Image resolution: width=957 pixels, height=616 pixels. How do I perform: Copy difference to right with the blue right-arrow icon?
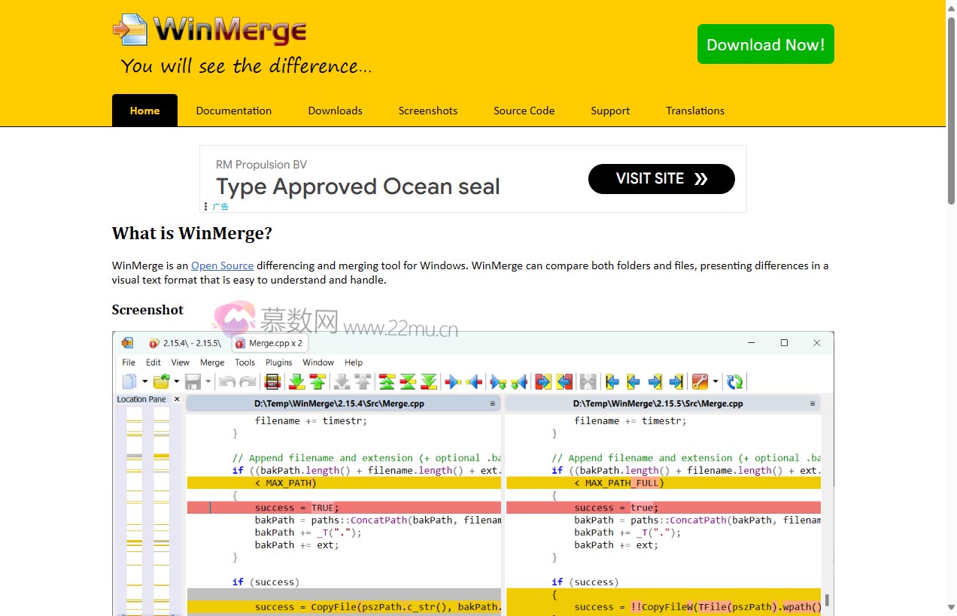(452, 381)
